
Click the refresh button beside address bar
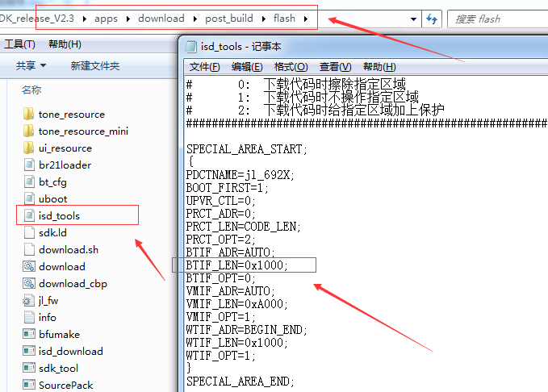pyautogui.click(x=432, y=19)
